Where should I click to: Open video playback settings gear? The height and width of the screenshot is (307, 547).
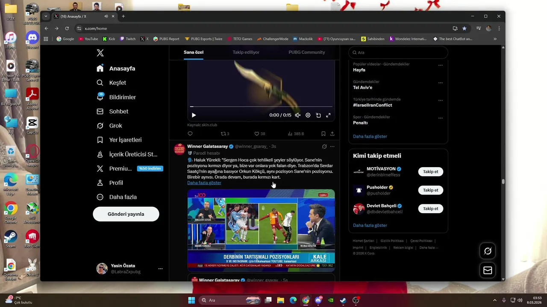308,115
